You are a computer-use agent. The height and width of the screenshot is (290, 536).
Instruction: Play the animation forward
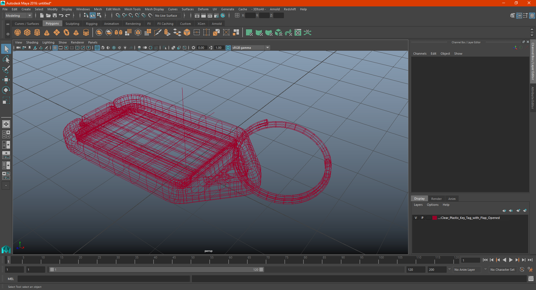click(x=511, y=260)
